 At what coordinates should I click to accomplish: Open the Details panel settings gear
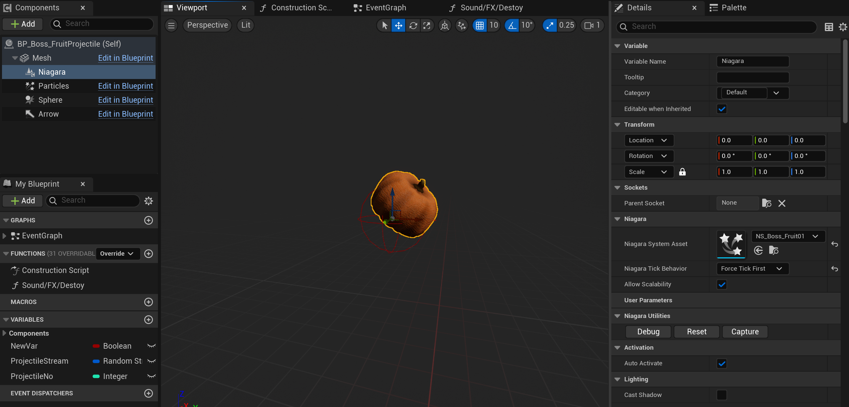pyautogui.click(x=843, y=27)
